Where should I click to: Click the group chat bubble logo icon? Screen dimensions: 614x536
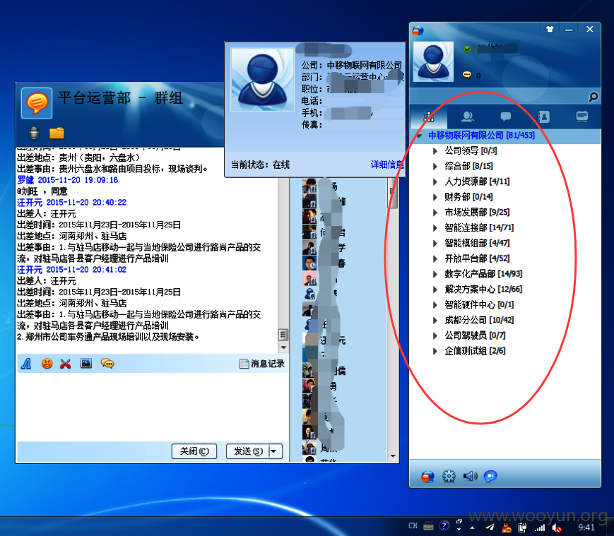pos(37,103)
